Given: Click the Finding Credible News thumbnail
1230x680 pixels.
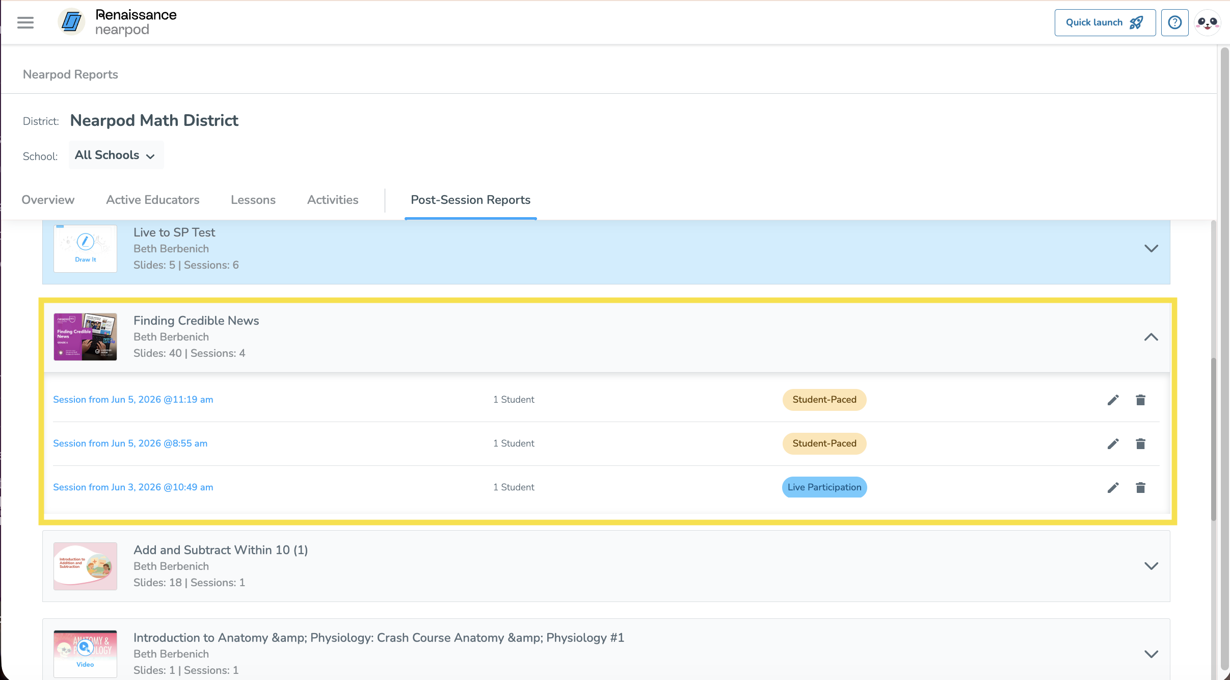Looking at the screenshot, I should click(x=86, y=337).
